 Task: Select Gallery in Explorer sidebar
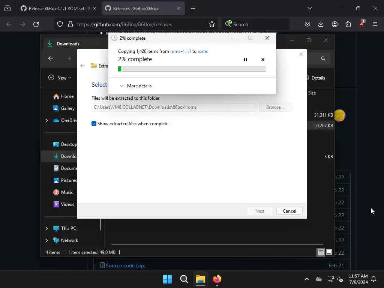pos(64,108)
